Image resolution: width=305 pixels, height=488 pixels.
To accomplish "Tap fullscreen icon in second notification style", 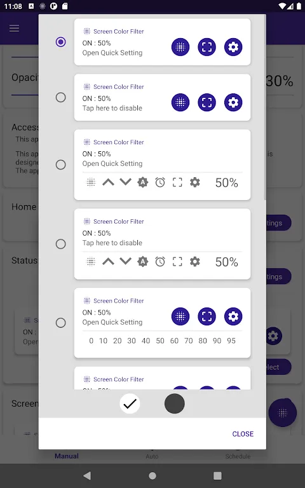I will pyautogui.click(x=207, y=102).
